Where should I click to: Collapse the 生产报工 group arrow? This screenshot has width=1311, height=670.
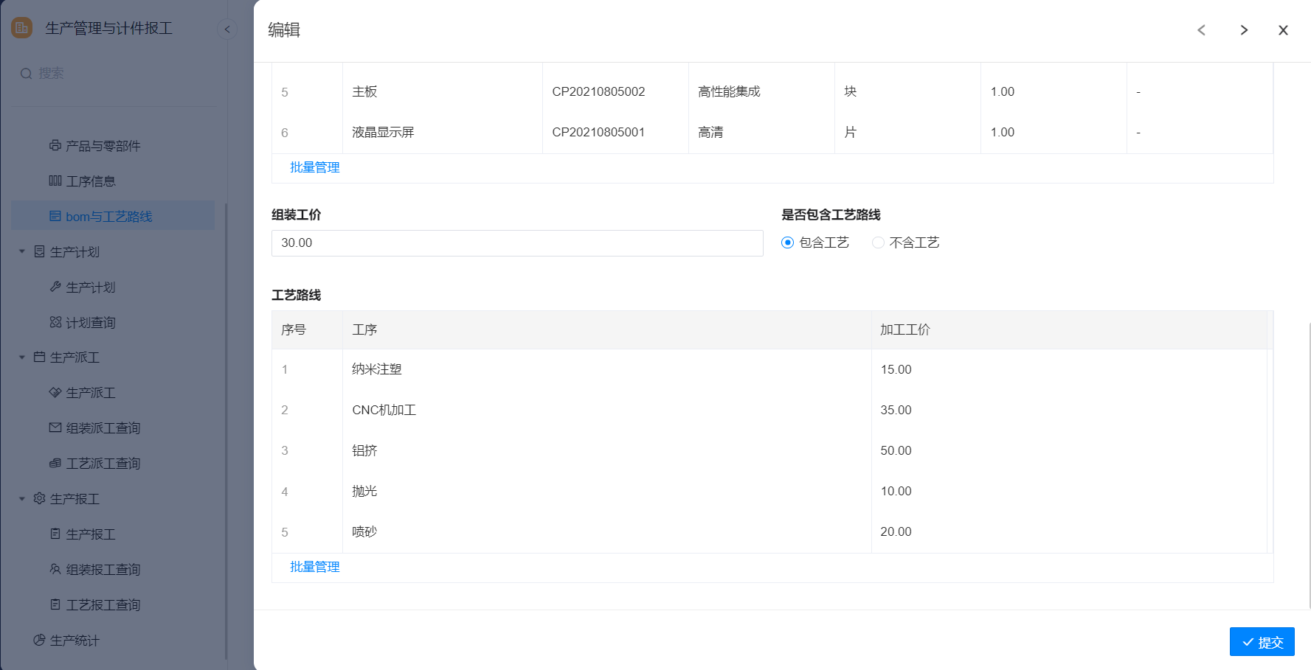point(22,498)
